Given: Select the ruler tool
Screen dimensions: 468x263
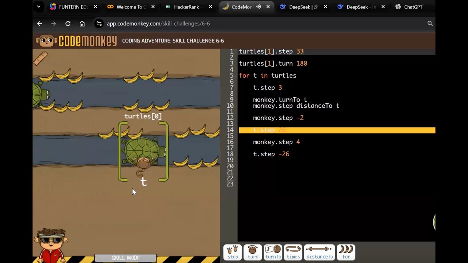Looking at the screenshot, I should click(41, 58).
